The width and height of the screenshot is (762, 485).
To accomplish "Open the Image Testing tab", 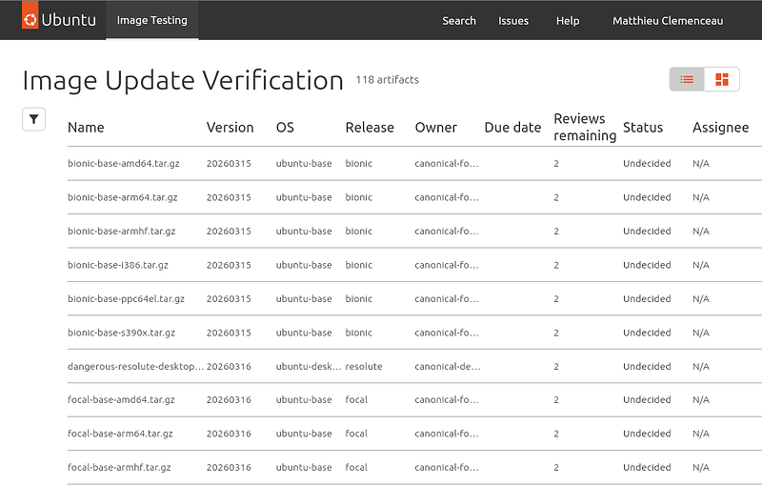I will [x=152, y=20].
